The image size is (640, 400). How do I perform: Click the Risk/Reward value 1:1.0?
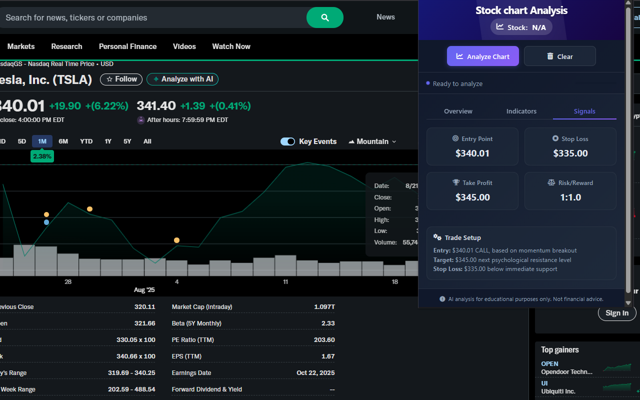point(570,197)
